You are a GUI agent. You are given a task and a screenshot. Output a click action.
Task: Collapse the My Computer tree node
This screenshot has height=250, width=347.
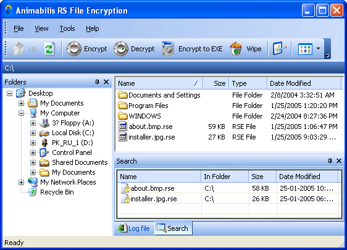tap(21, 114)
